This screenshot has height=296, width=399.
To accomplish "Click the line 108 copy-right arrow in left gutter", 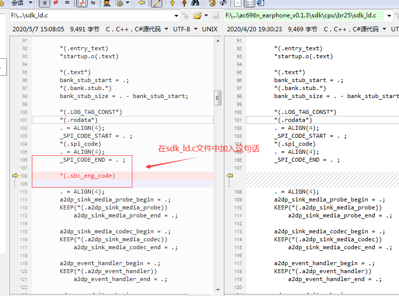I will (15, 176).
